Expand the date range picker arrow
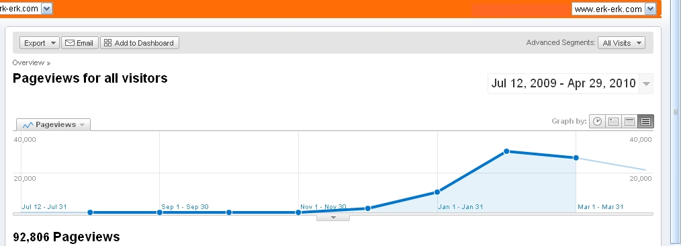 pos(646,83)
